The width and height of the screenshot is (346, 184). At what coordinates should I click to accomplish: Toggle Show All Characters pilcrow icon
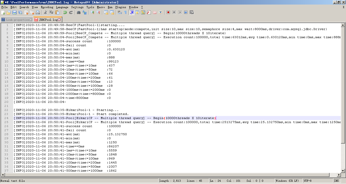coord(125,12)
